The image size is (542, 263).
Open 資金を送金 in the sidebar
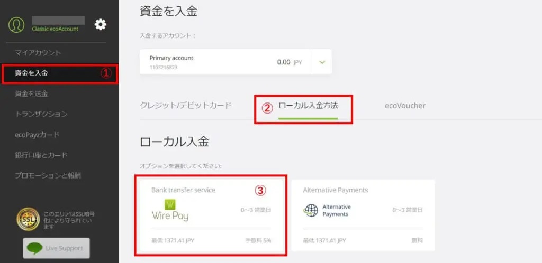tap(31, 93)
